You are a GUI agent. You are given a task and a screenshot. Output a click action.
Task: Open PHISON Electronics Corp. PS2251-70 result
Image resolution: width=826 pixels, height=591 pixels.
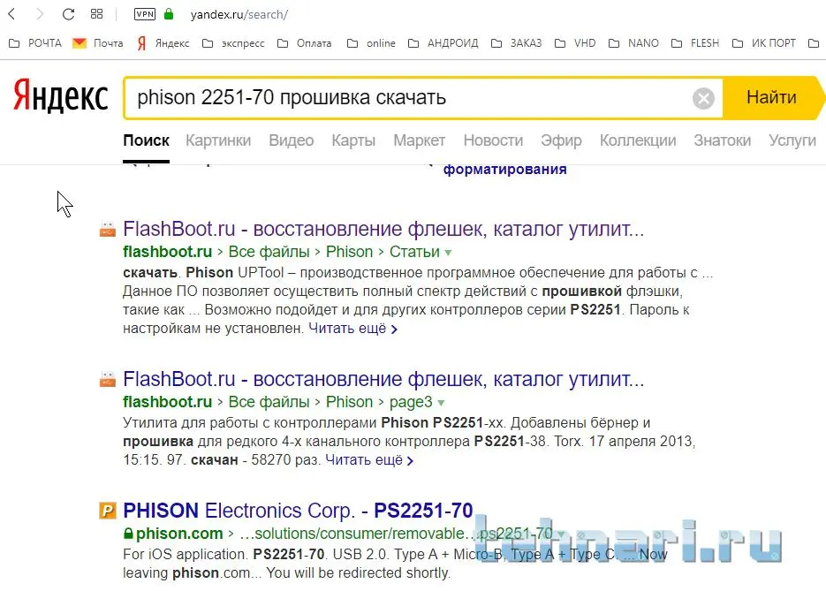pos(298,511)
